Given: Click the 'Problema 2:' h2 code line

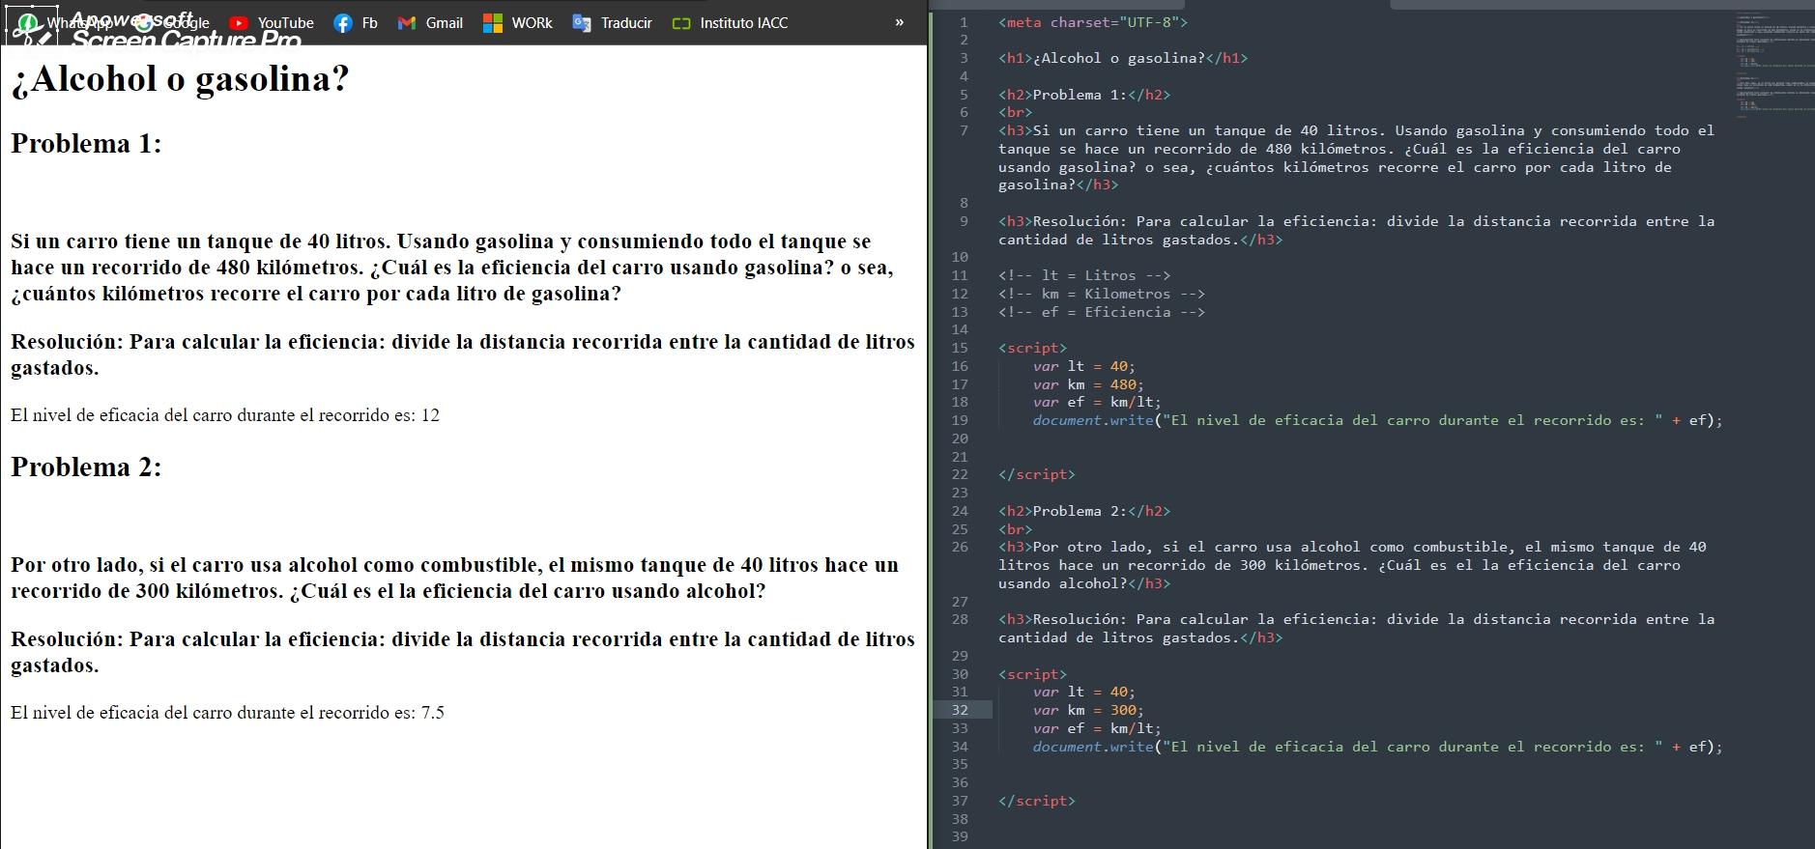Looking at the screenshot, I should (1084, 511).
